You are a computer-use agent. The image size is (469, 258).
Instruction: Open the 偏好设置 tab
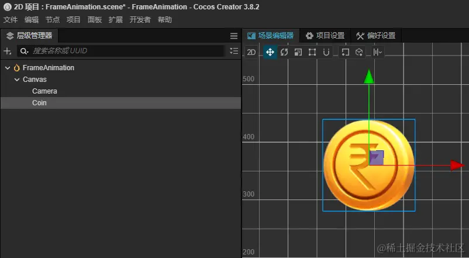coord(375,36)
